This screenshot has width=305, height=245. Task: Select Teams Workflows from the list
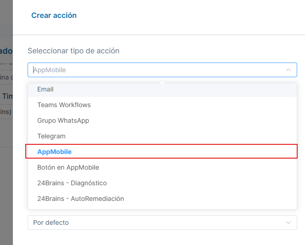pos(162,105)
